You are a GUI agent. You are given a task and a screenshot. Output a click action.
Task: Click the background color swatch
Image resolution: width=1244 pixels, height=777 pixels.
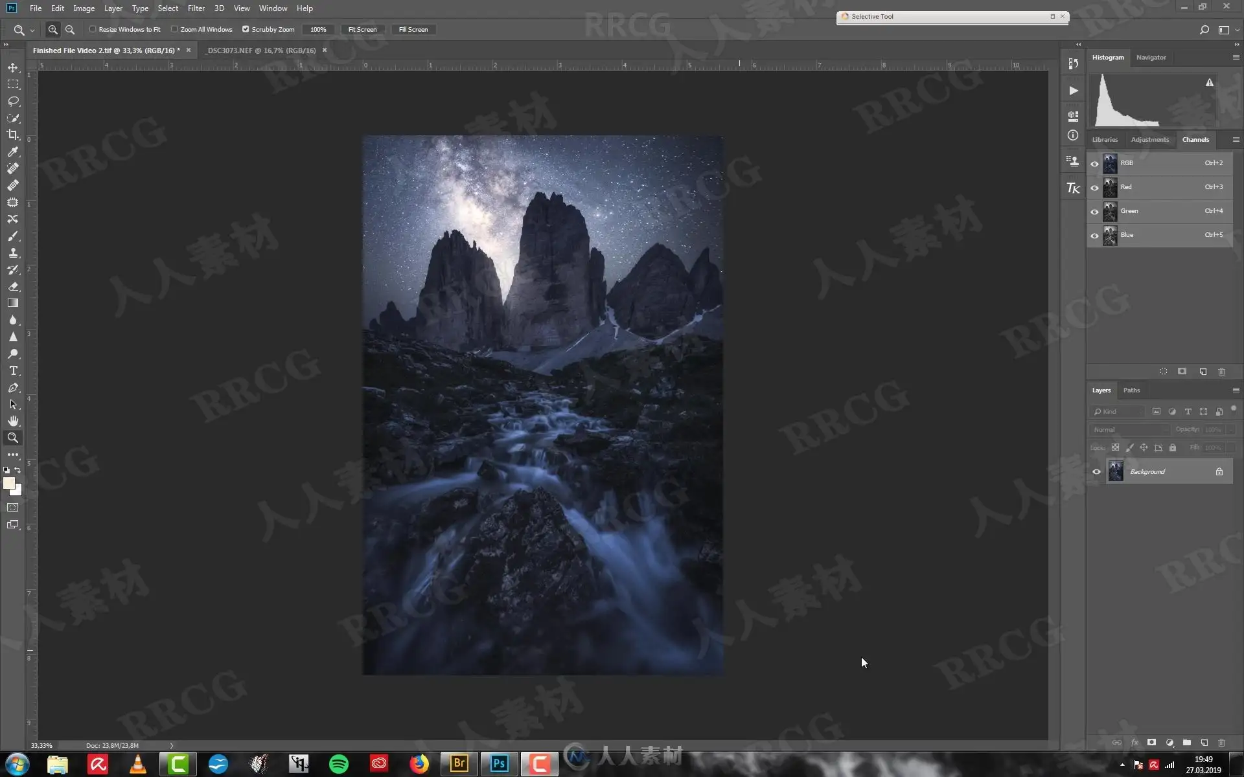click(x=17, y=491)
